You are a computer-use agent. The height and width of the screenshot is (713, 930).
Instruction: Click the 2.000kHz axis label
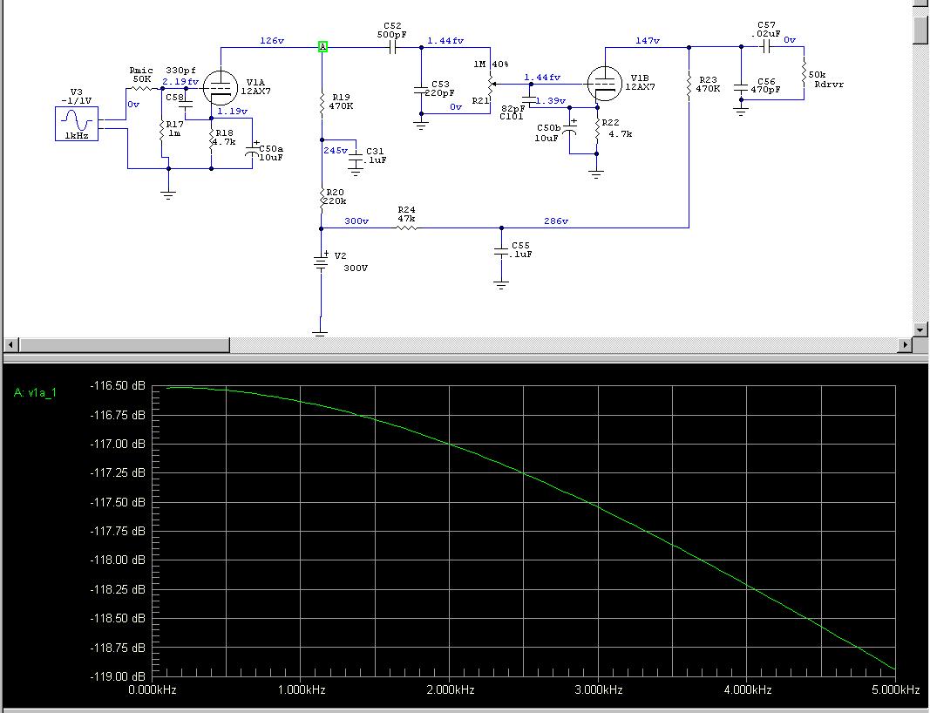(450, 689)
